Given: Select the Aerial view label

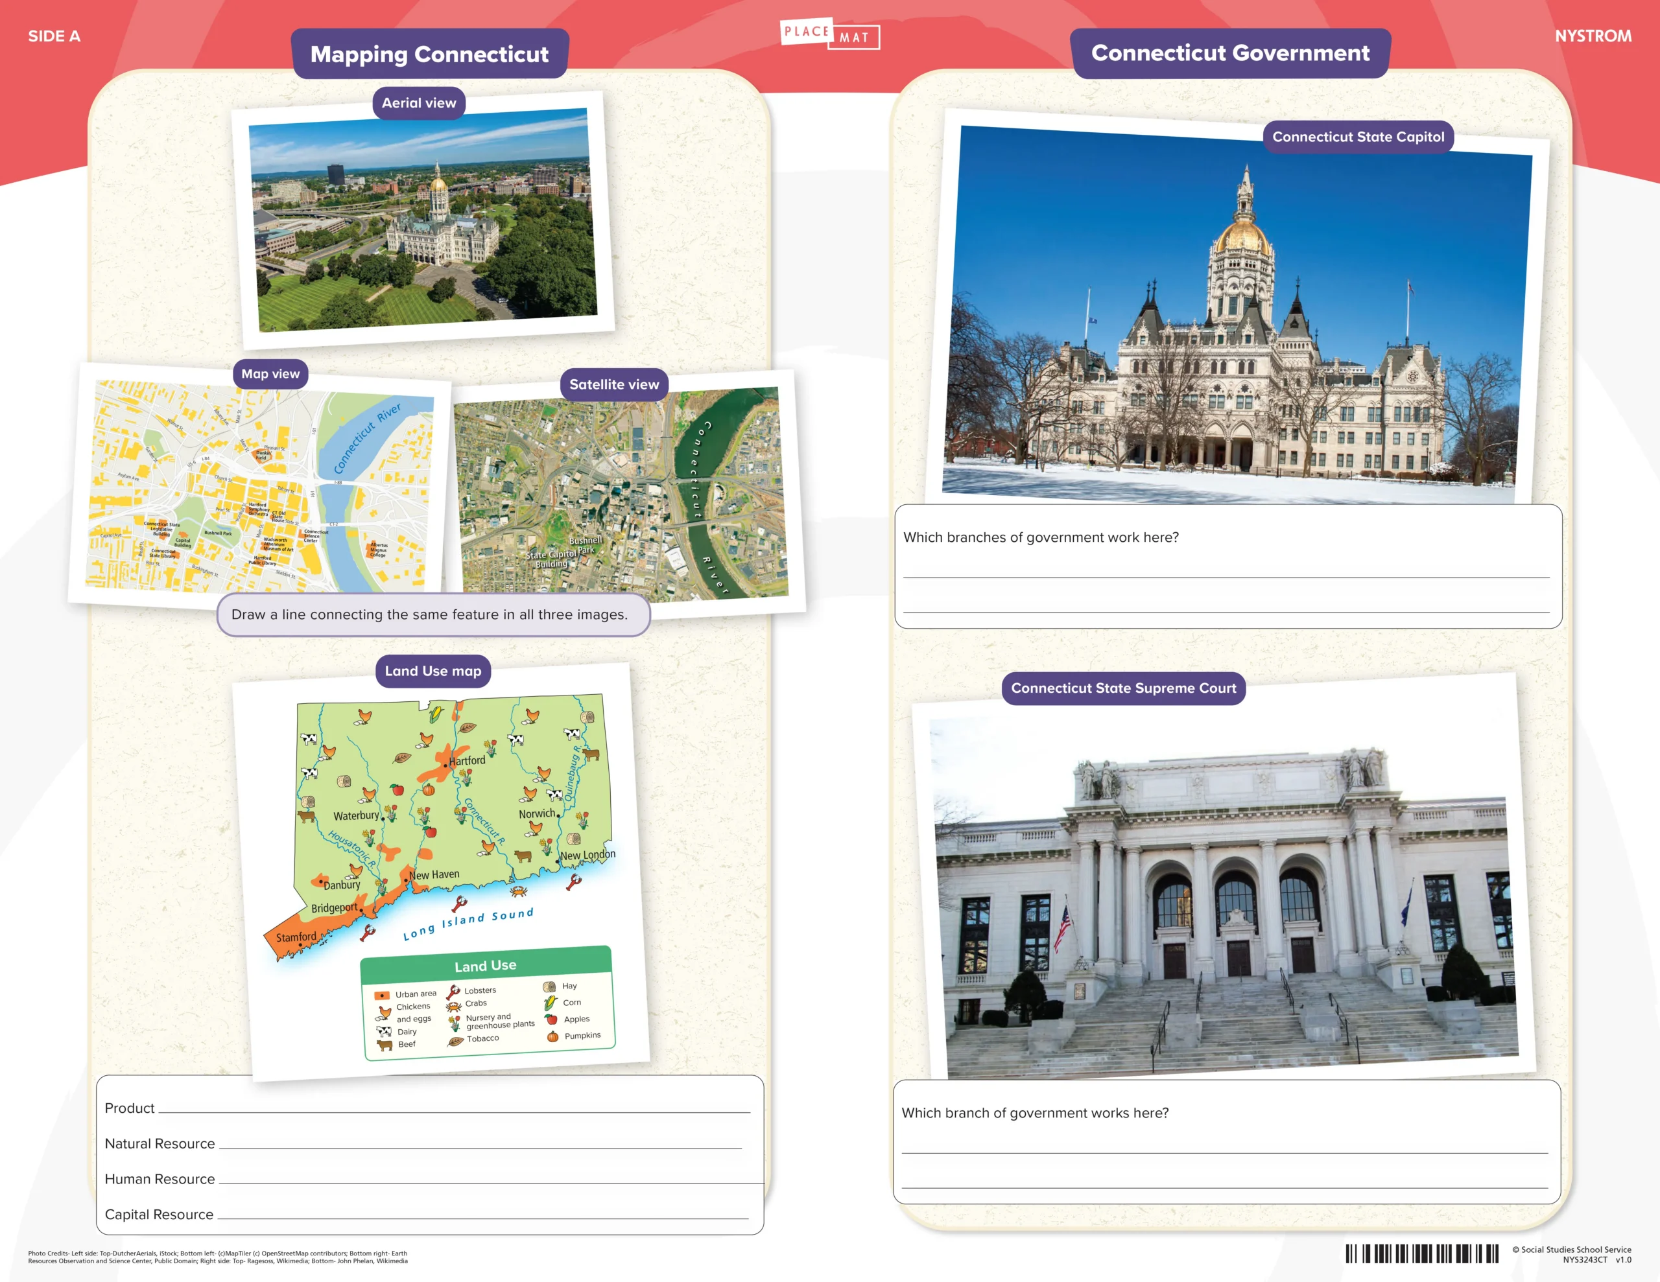Looking at the screenshot, I should tap(419, 102).
